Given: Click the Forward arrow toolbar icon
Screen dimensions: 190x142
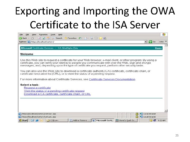Looking at the screenshot, I should coord(32,38).
